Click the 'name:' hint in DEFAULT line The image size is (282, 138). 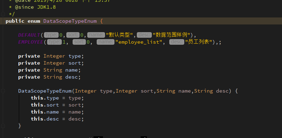pyautogui.click(x=96, y=35)
